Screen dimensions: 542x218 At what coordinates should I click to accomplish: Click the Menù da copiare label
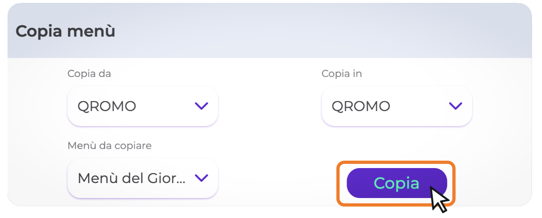click(110, 146)
